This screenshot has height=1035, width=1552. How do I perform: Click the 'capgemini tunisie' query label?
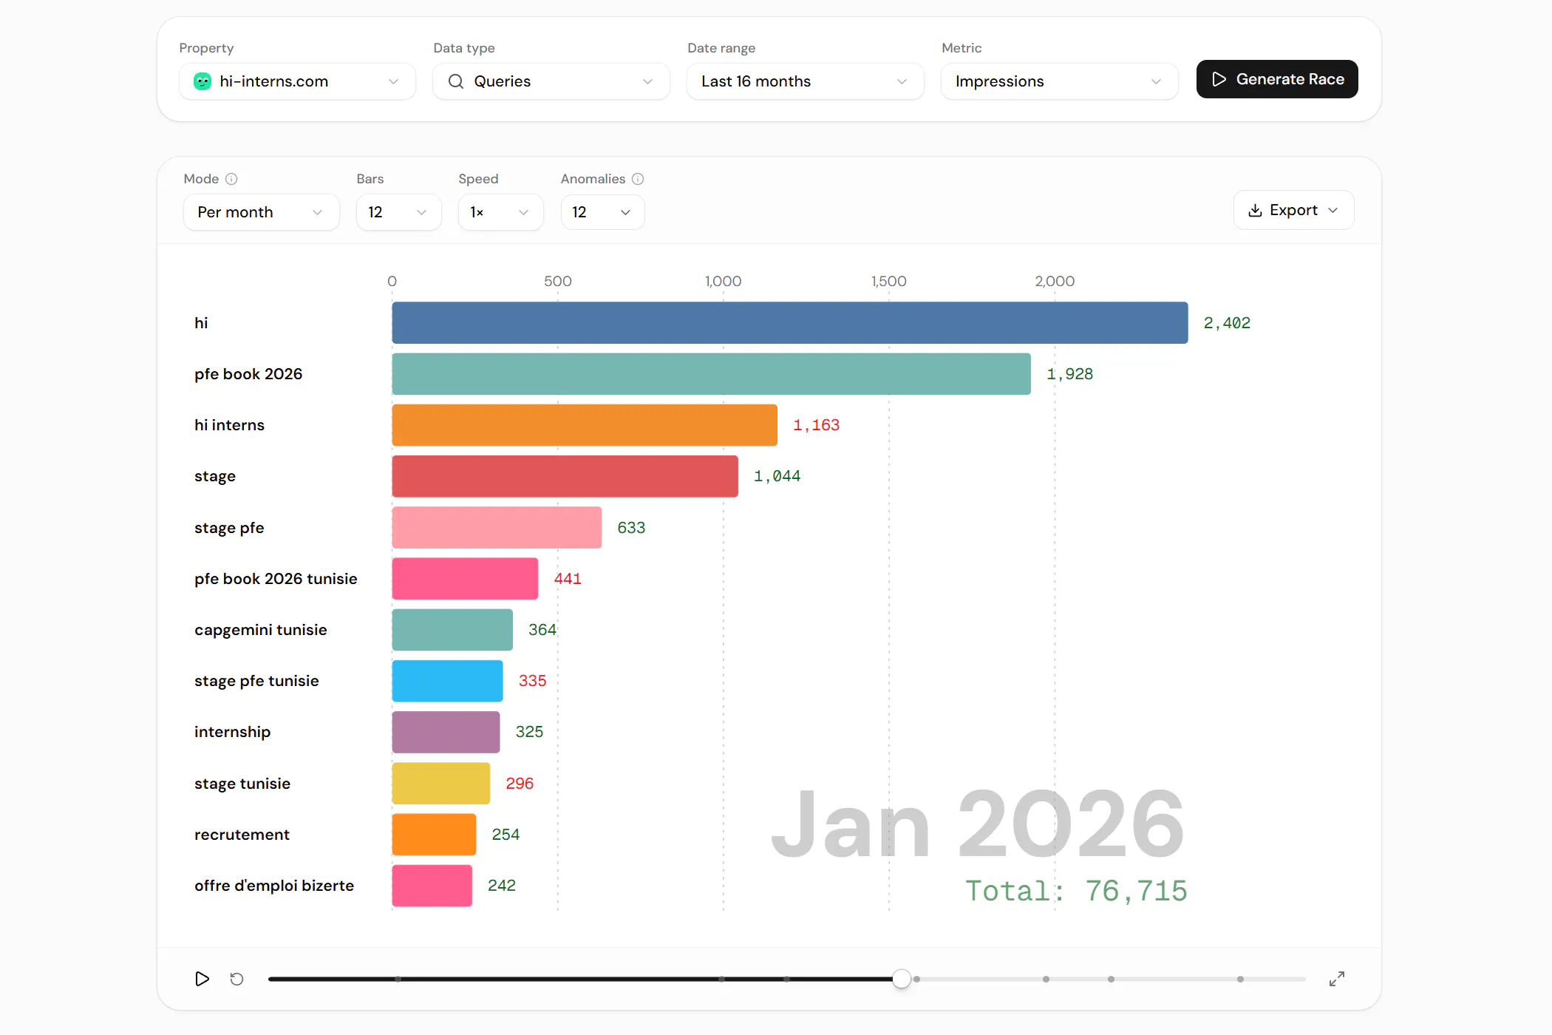click(261, 630)
